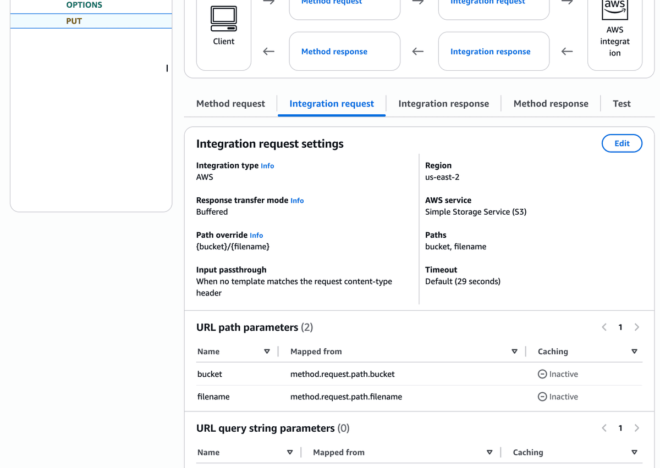Sort URL path parameters by Name
Viewport: 660px width, 468px height.
pyautogui.click(x=267, y=352)
